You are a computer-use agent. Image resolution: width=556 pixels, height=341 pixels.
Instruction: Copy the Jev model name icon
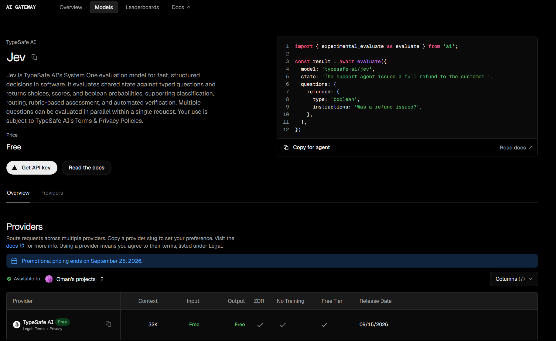[34, 57]
